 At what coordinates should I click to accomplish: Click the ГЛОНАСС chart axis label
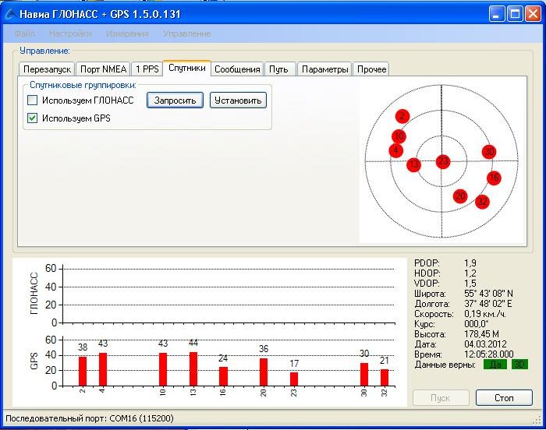[x=34, y=294]
